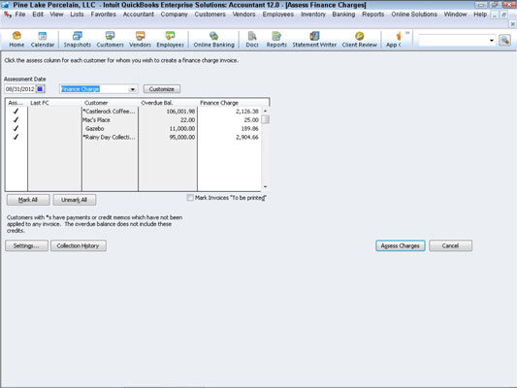Open Client Review toolbar icon
The height and width of the screenshot is (388, 517).
(x=360, y=40)
